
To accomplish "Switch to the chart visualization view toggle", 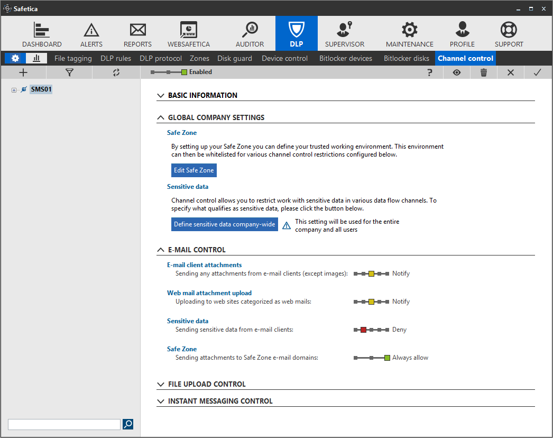I will pos(36,58).
